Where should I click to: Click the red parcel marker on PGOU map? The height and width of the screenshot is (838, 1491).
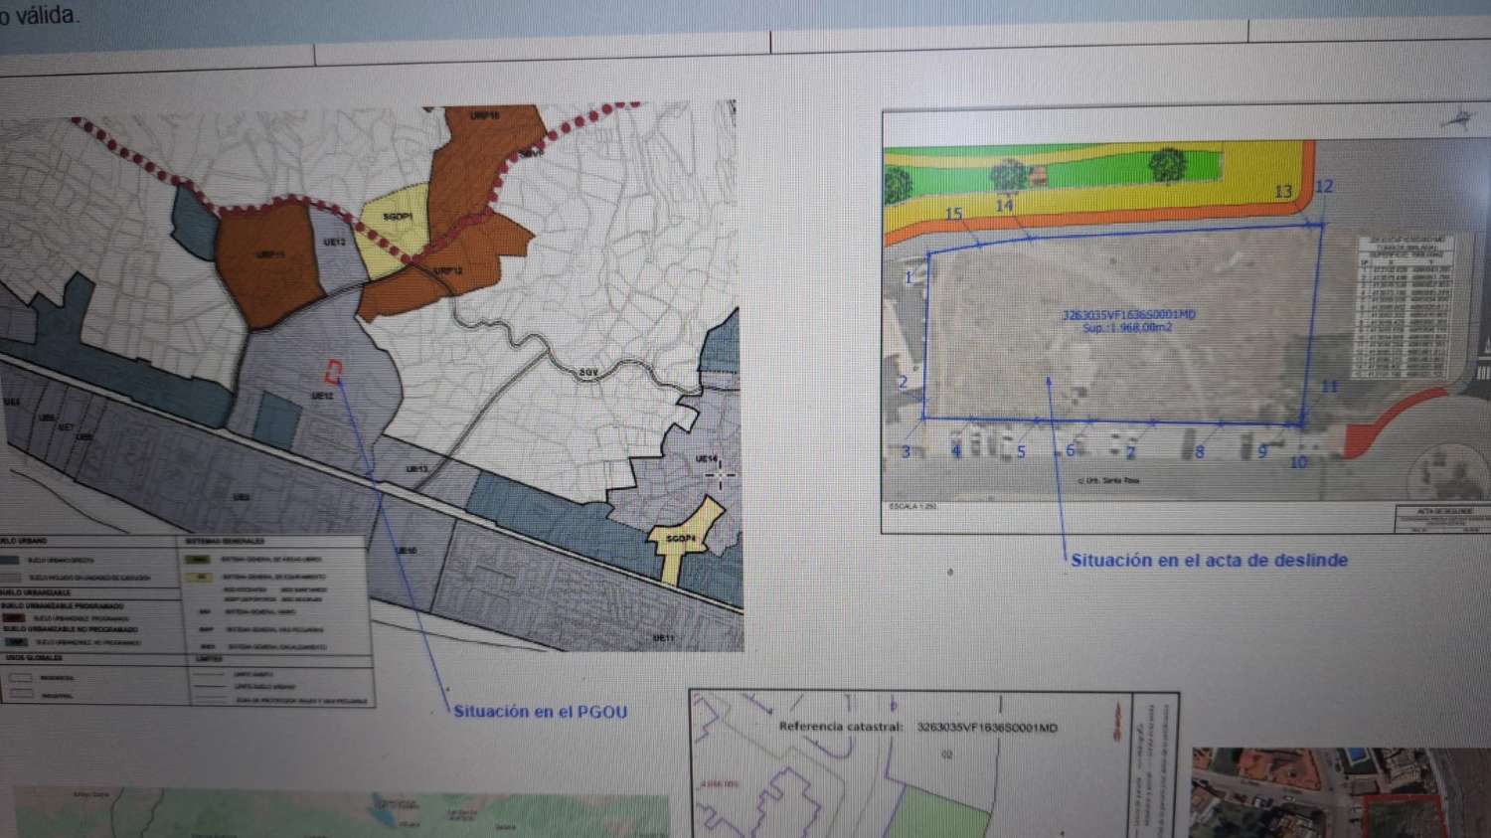pos(334,372)
